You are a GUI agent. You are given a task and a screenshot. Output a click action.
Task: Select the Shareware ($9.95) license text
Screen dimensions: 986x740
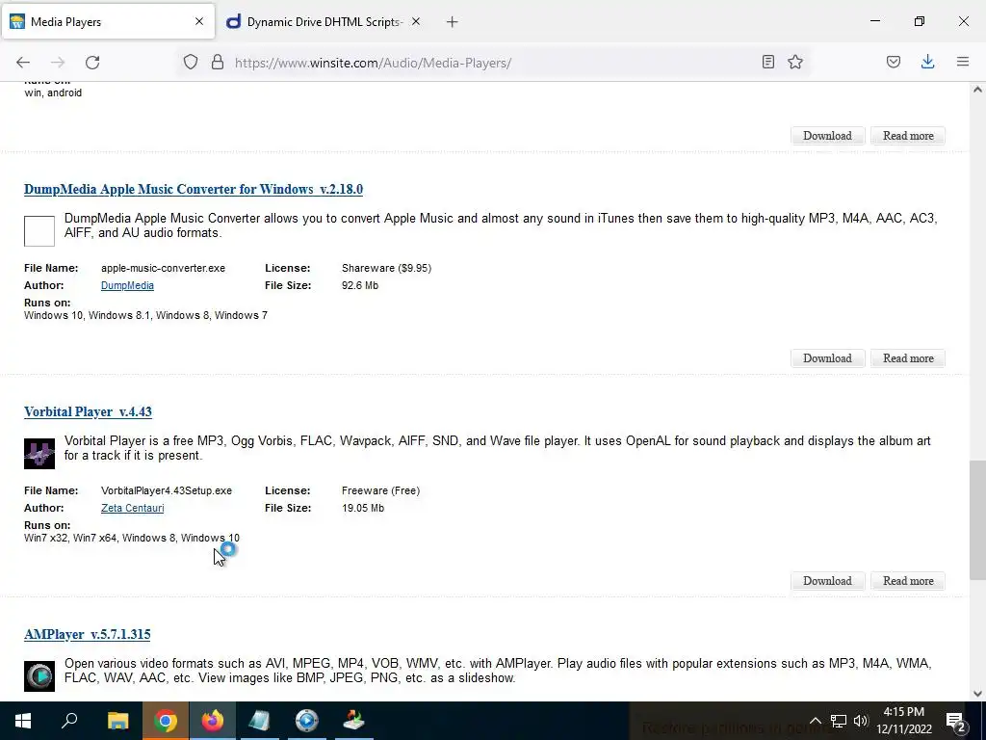386,268
